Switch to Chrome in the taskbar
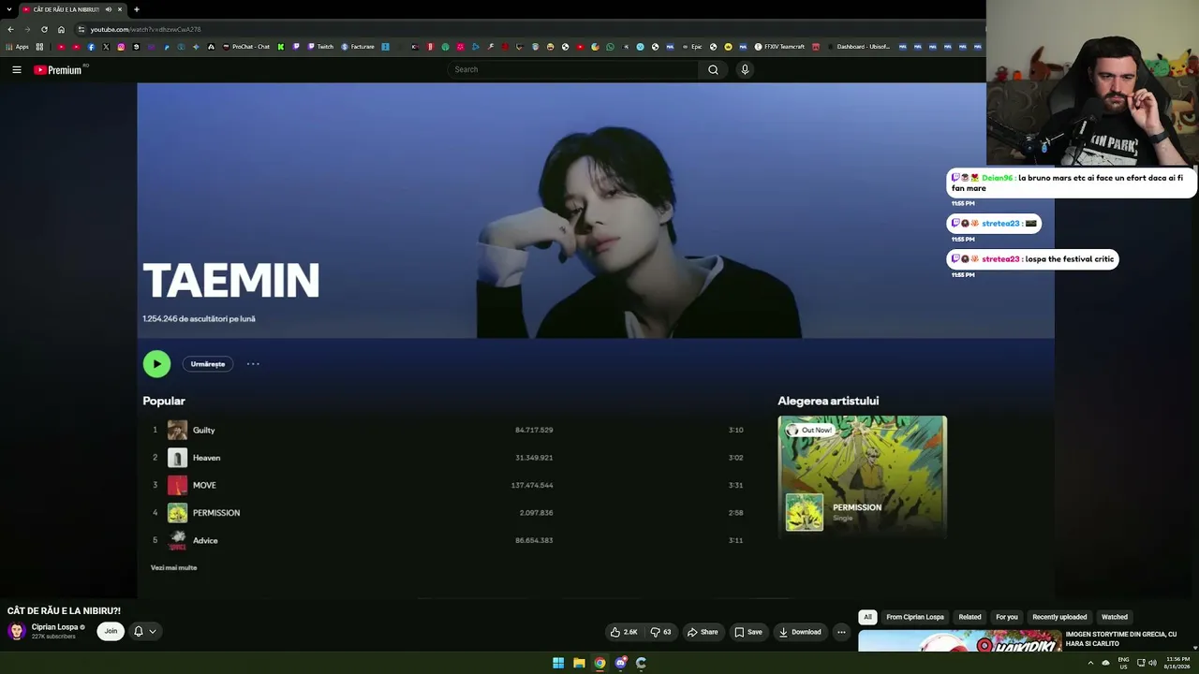 (599, 663)
